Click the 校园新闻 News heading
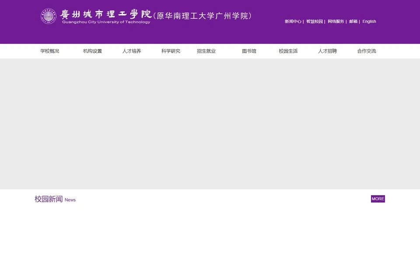 coord(55,199)
